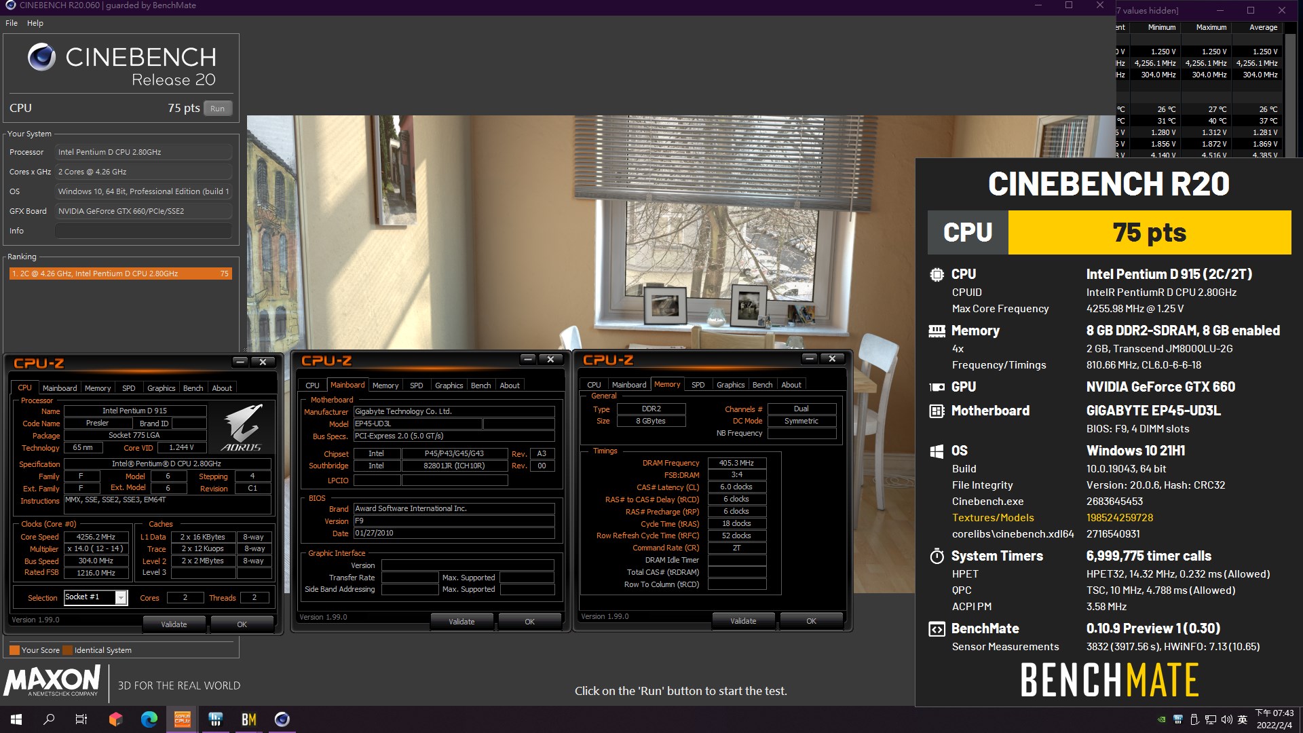Click the Windows OS icon in BenchMate panel
1303x733 pixels.
(x=937, y=451)
